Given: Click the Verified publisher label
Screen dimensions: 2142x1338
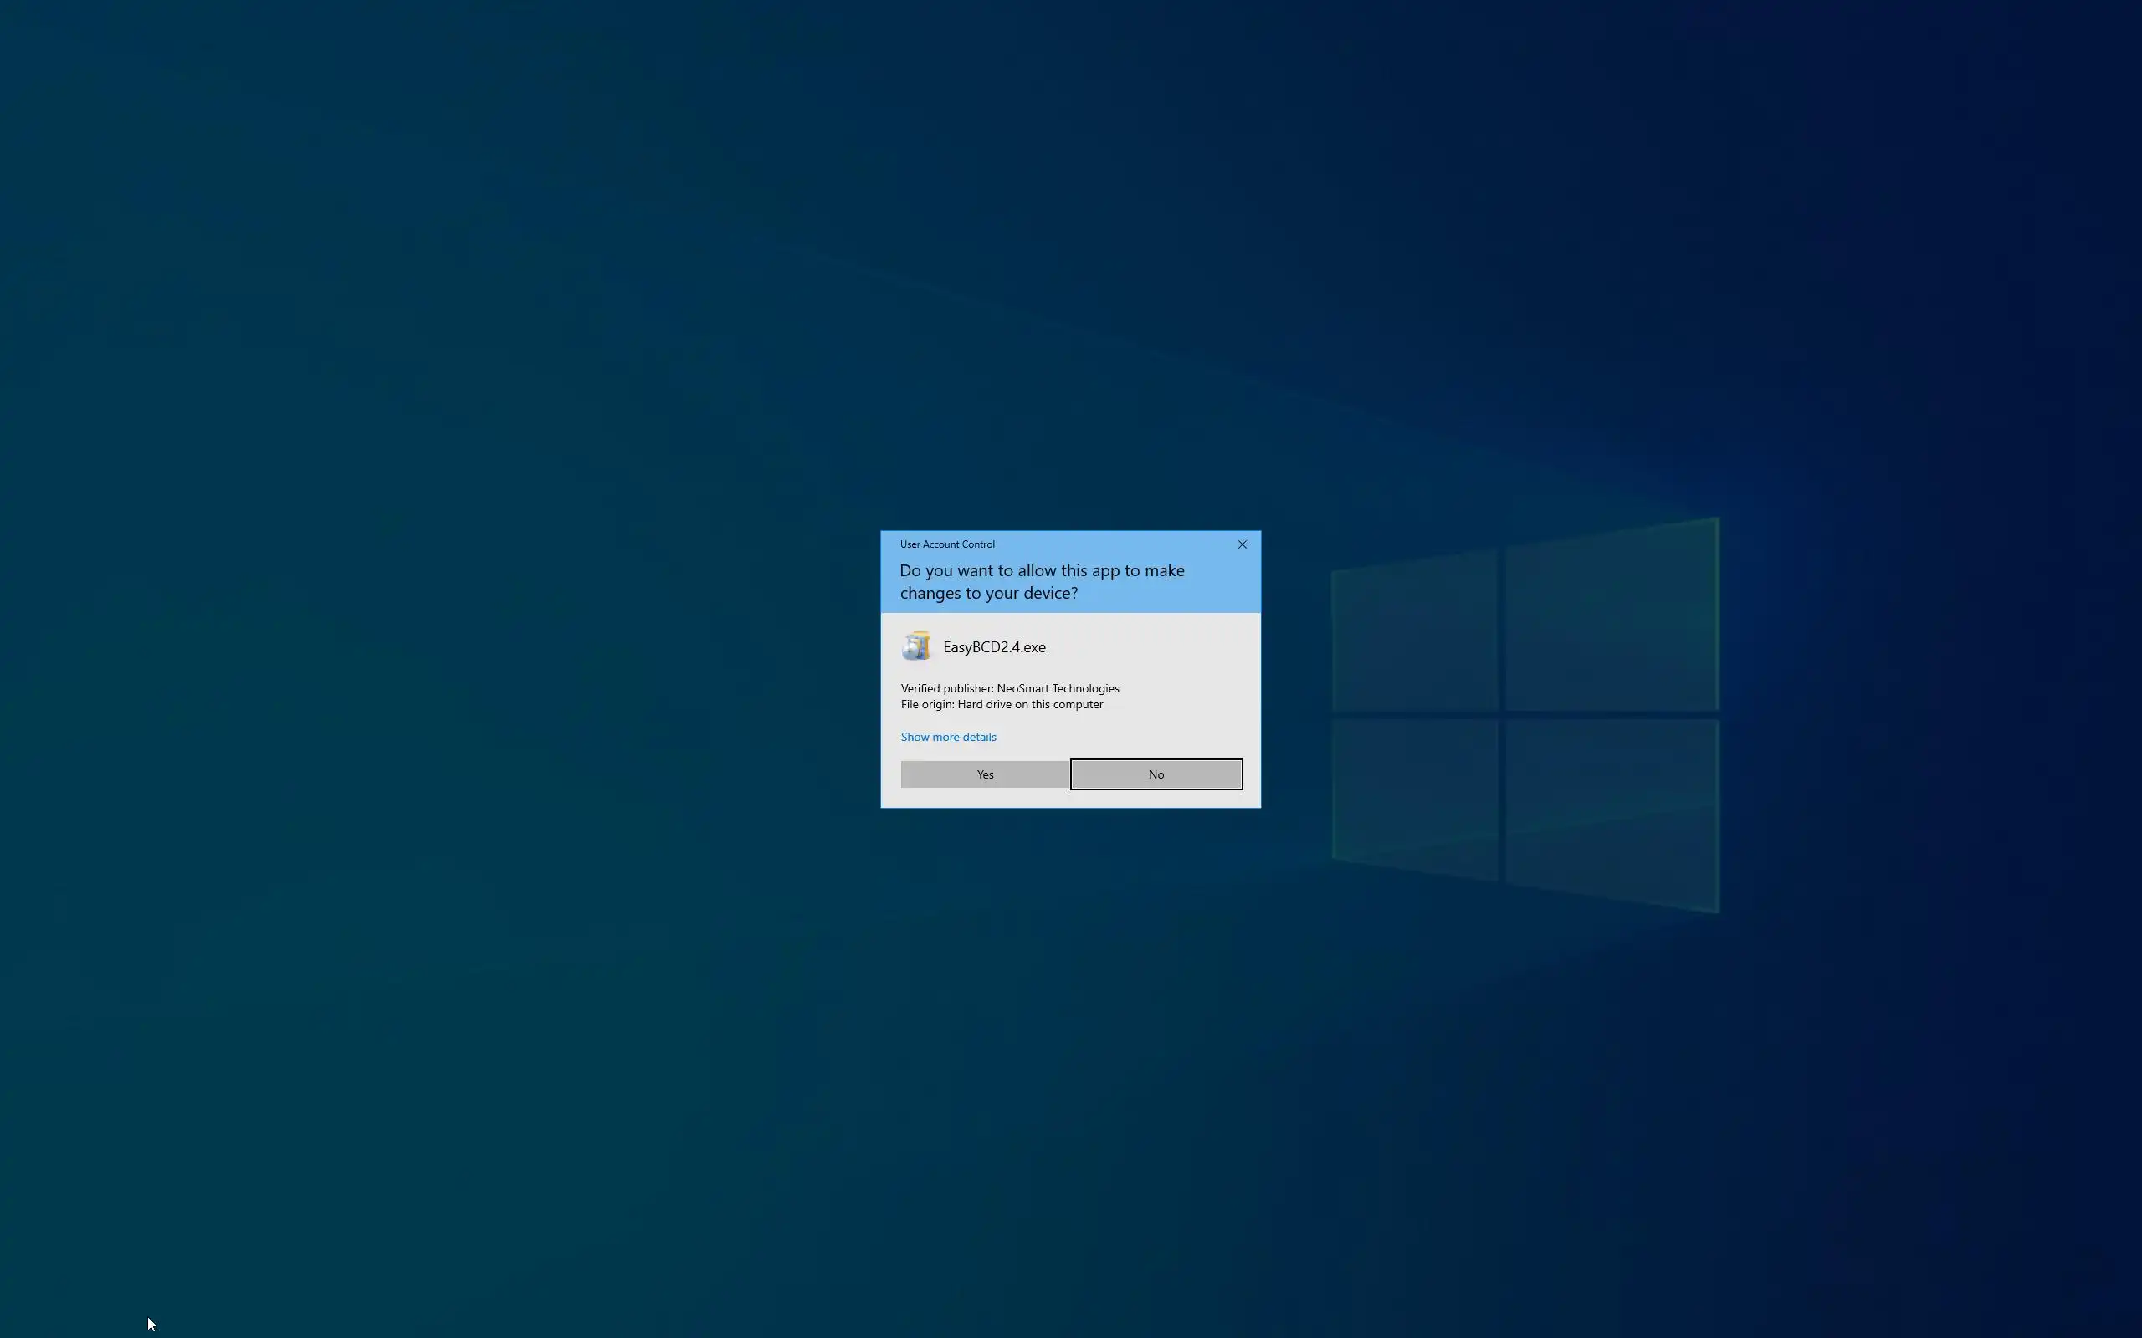Looking at the screenshot, I should click(x=946, y=688).
